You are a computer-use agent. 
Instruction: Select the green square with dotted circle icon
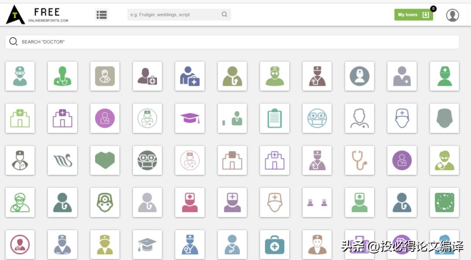point(444,202)
